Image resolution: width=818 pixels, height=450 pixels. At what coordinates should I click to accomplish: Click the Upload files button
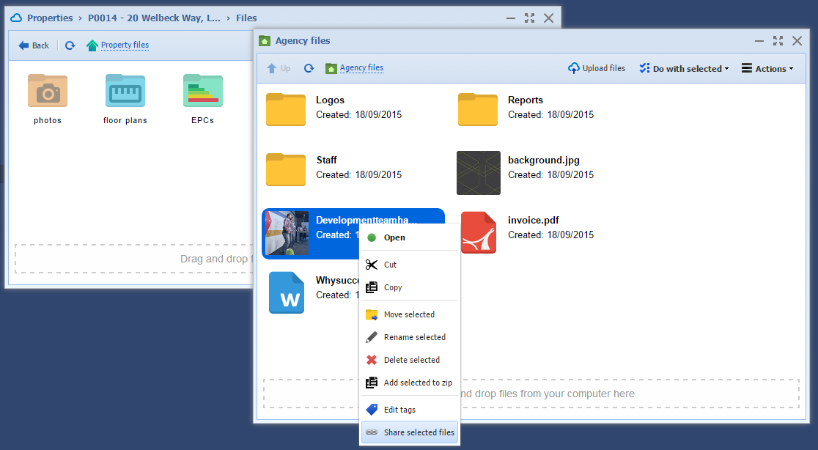click(597, 68)
